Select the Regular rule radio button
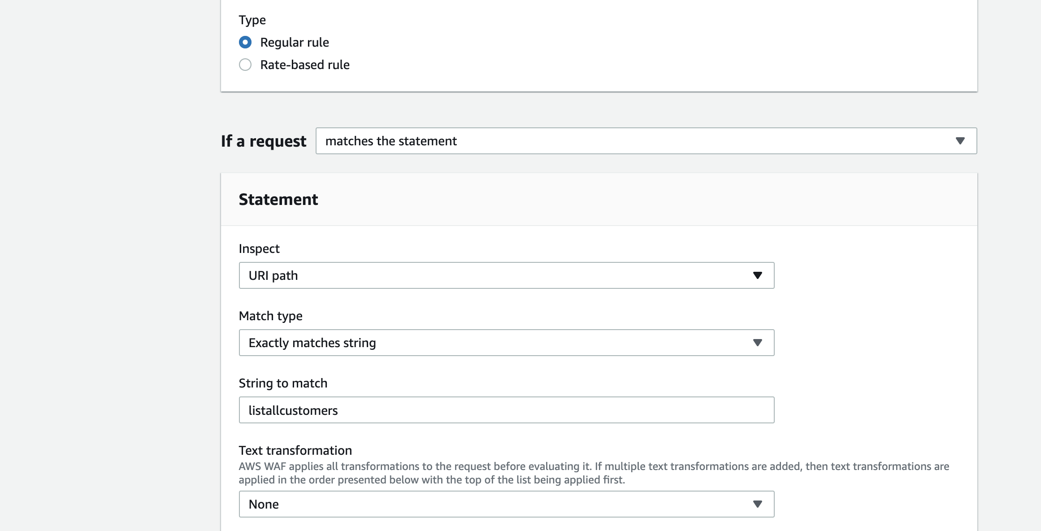This screenshot has width=1041, height=531. coord(245,42)
